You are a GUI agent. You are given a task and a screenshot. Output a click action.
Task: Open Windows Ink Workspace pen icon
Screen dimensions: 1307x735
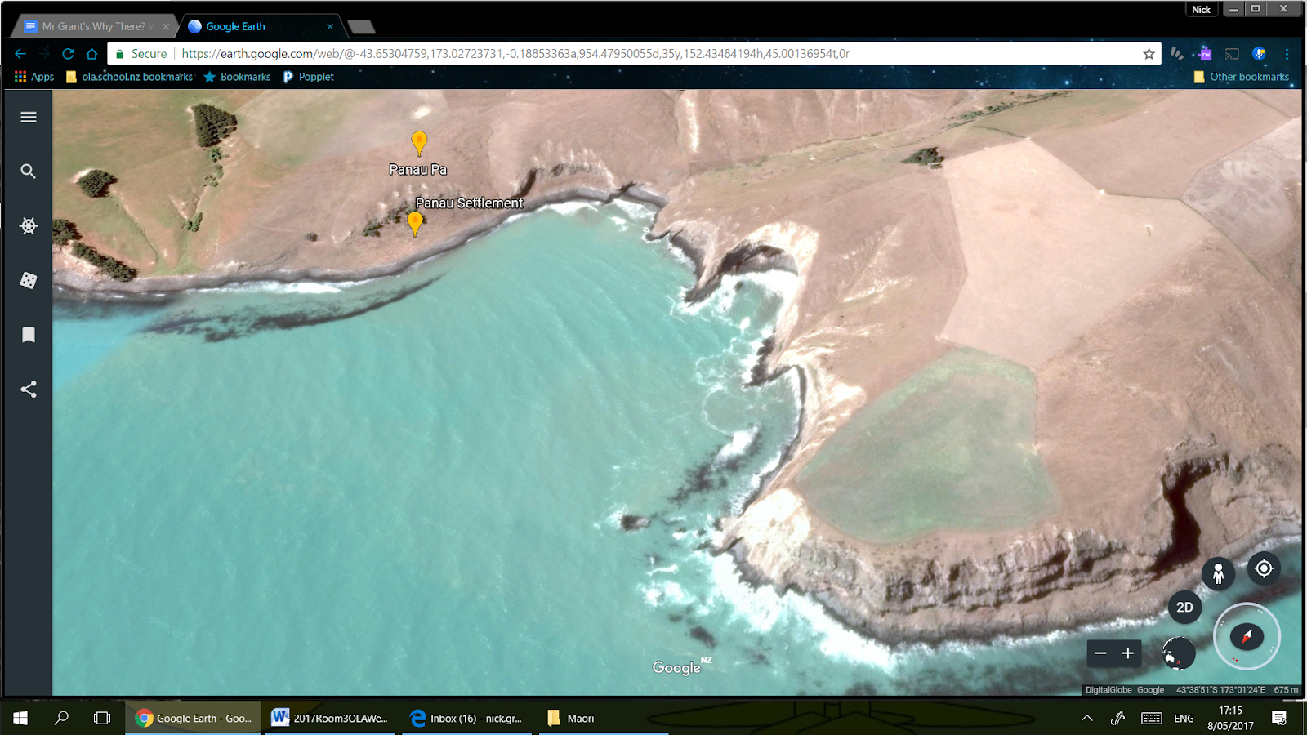(1118, 719)
